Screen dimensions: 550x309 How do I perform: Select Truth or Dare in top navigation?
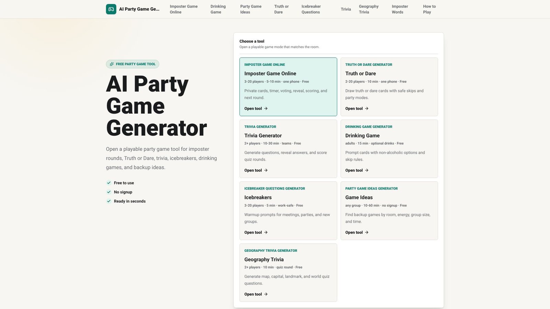[x=282, y=9]
